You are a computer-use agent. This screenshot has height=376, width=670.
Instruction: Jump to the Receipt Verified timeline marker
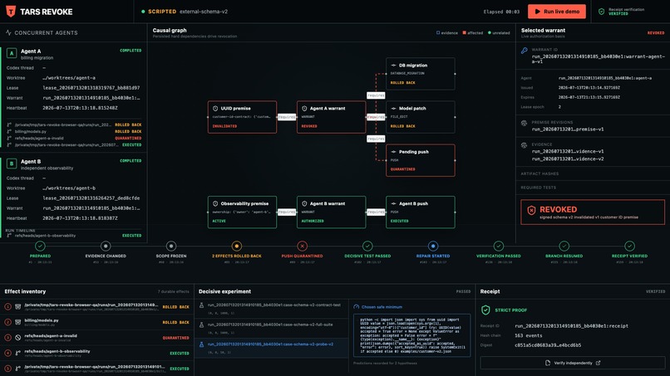tap(629, 246)
